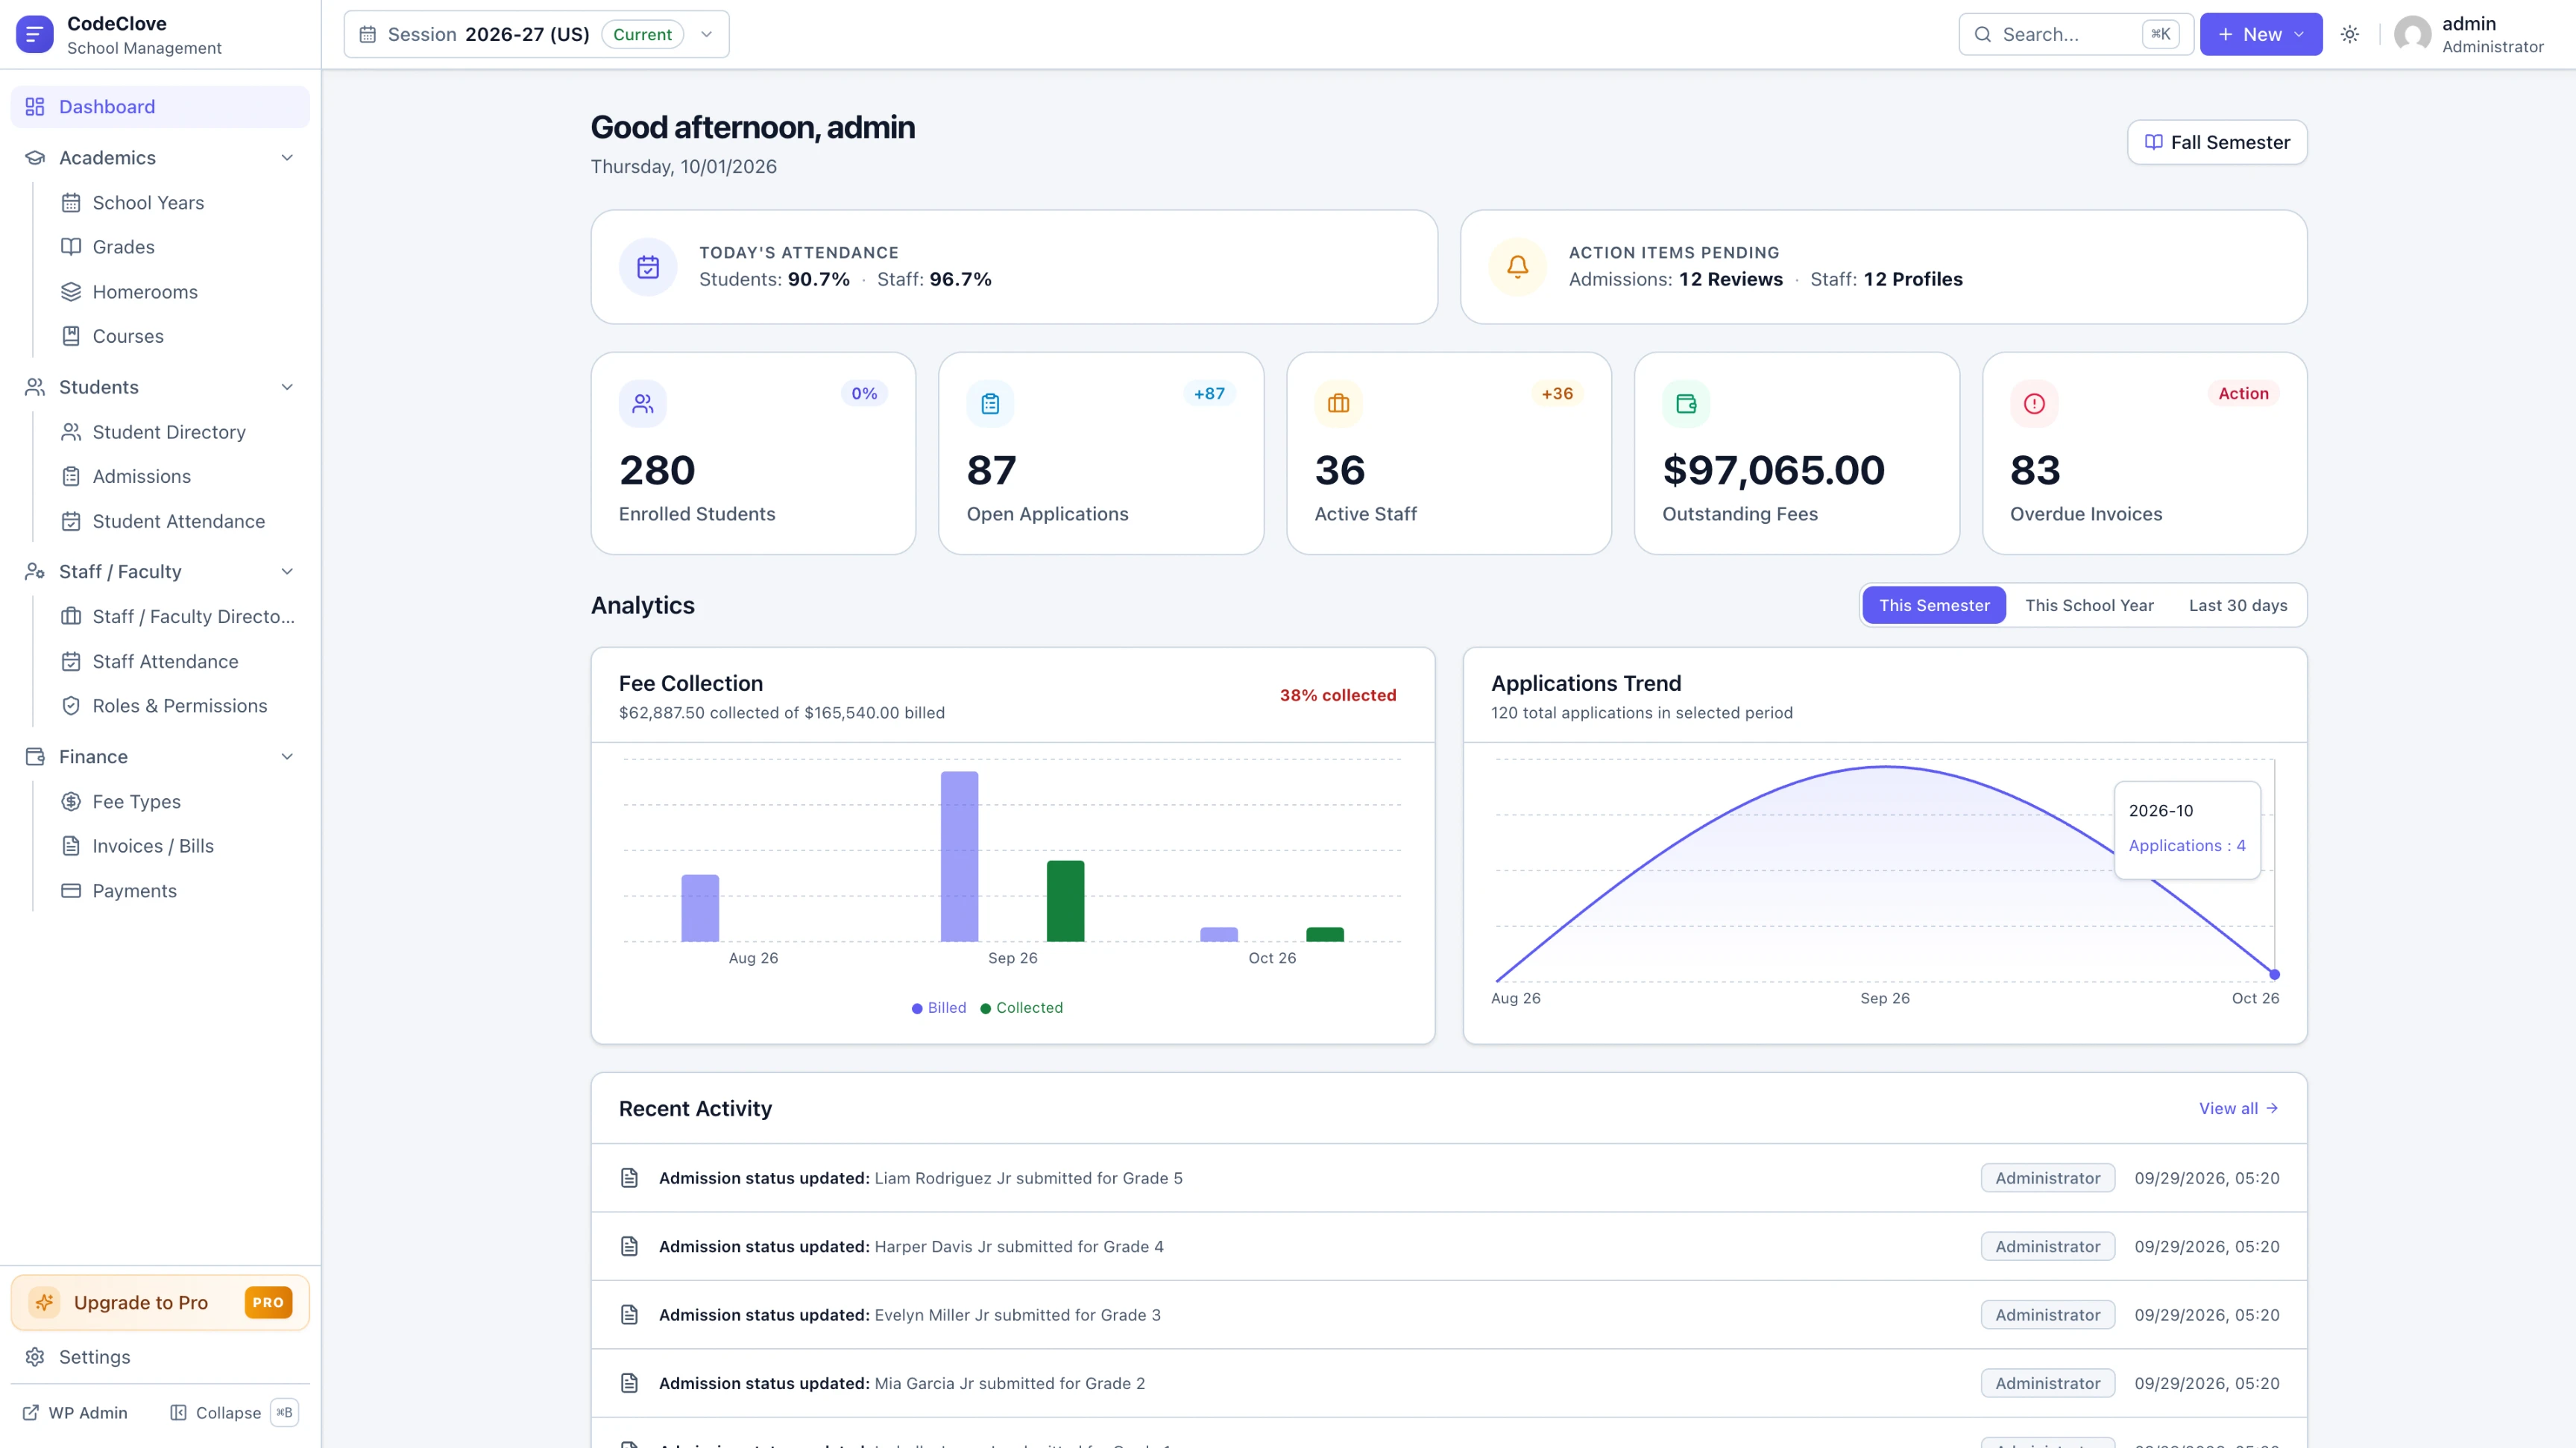Click the admin avatar picture
Viewport: 2576px width, 1448px height.
[x=2412, y=34]
